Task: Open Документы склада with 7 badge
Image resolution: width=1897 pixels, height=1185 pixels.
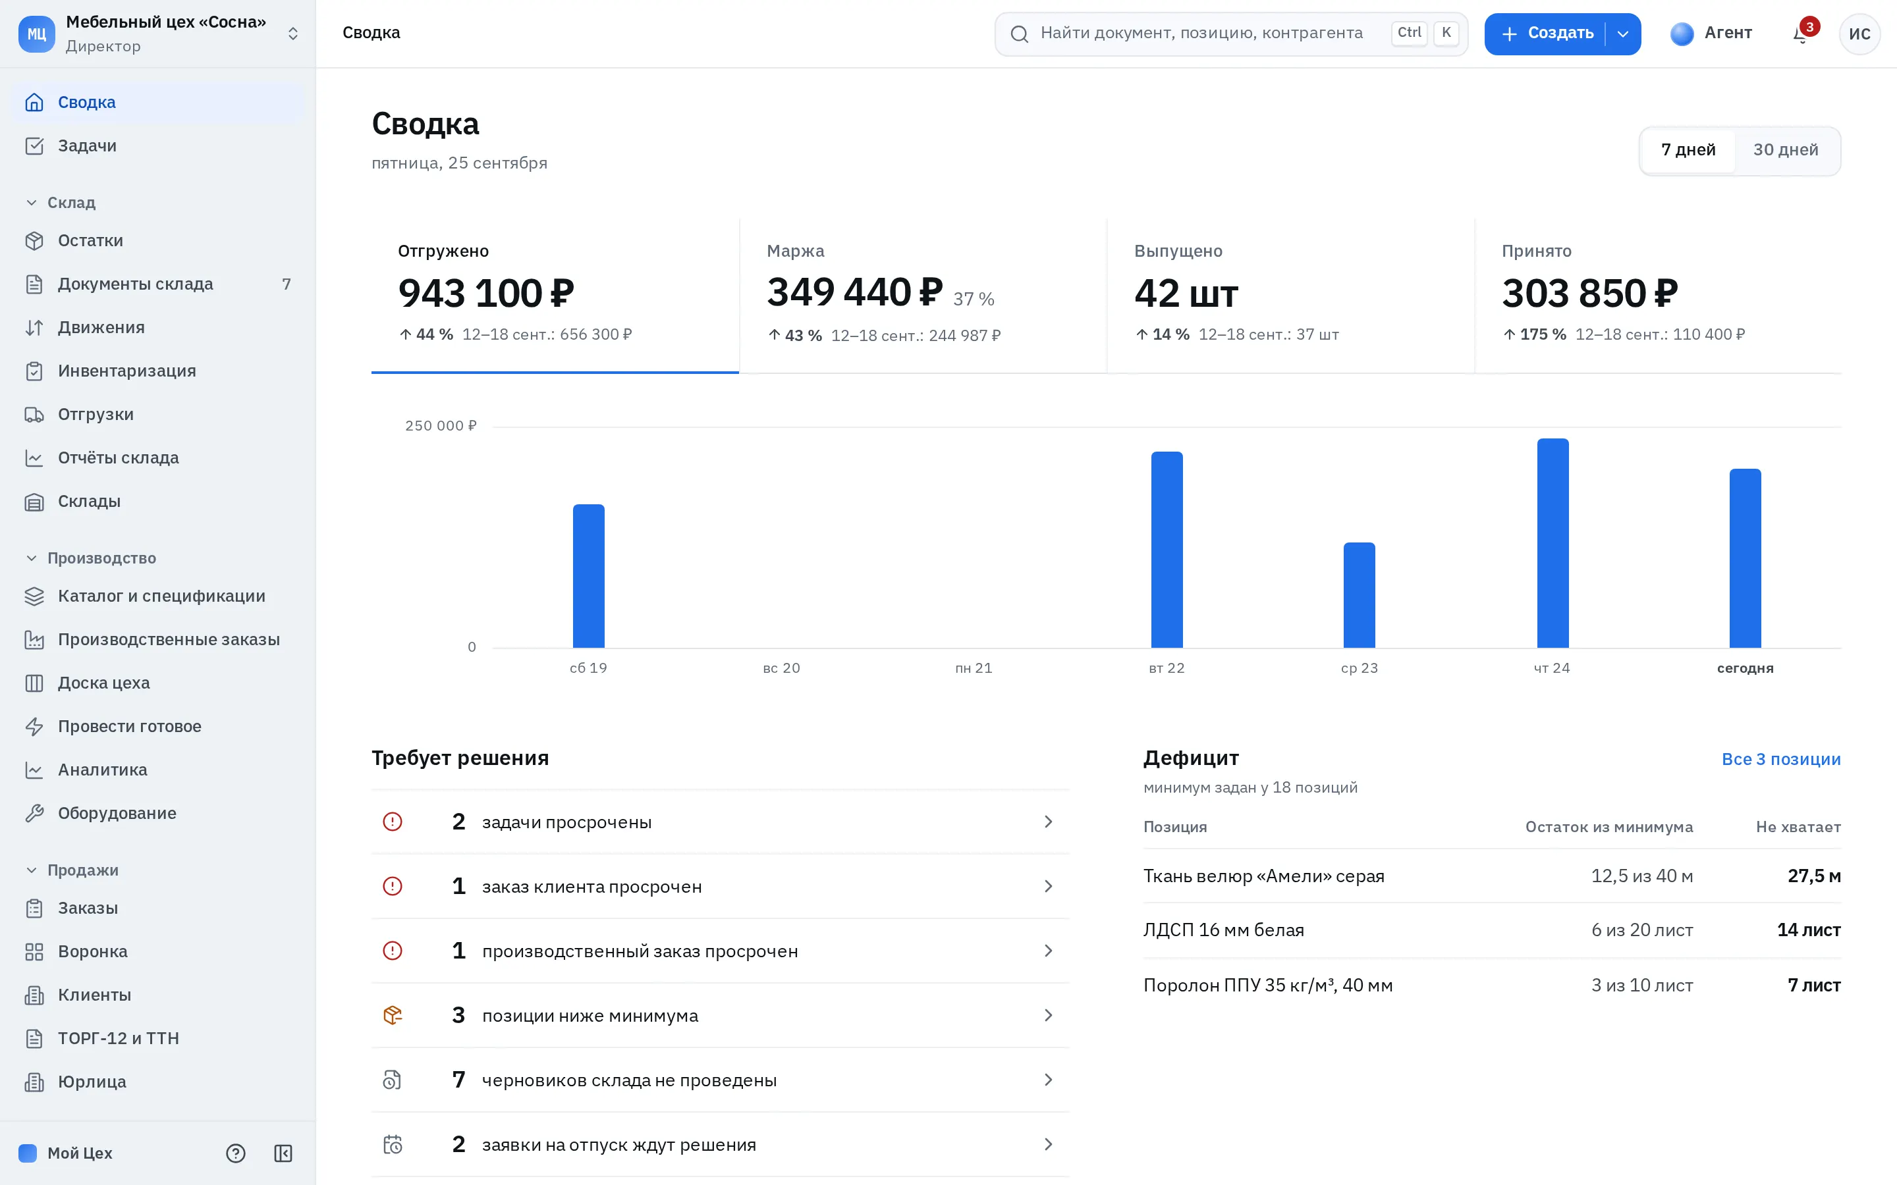Action: [x=158, y=284]
